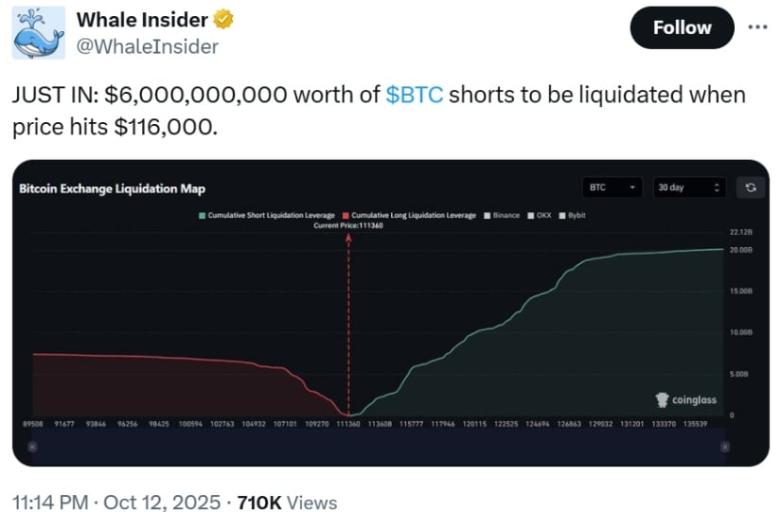Image resolution: width=781 pixels, height=512 pixels.
Task: Click the coinglass logo watermark
Action: (x=687, y=399)
